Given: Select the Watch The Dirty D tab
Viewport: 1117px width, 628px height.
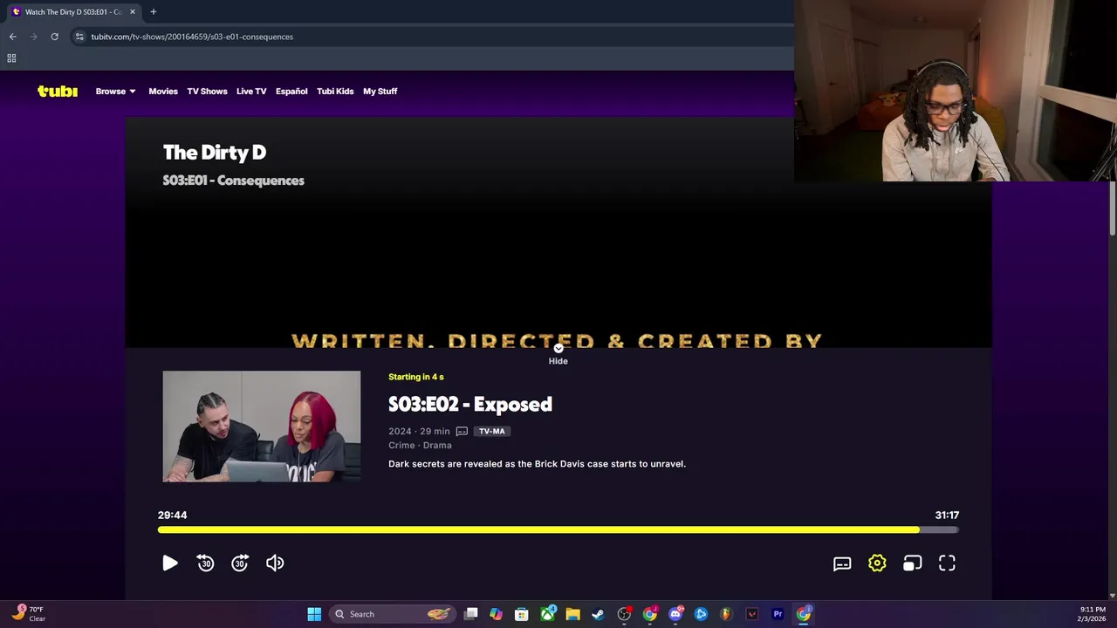Looking at the screenshot, I should click(x=72, y=12).
